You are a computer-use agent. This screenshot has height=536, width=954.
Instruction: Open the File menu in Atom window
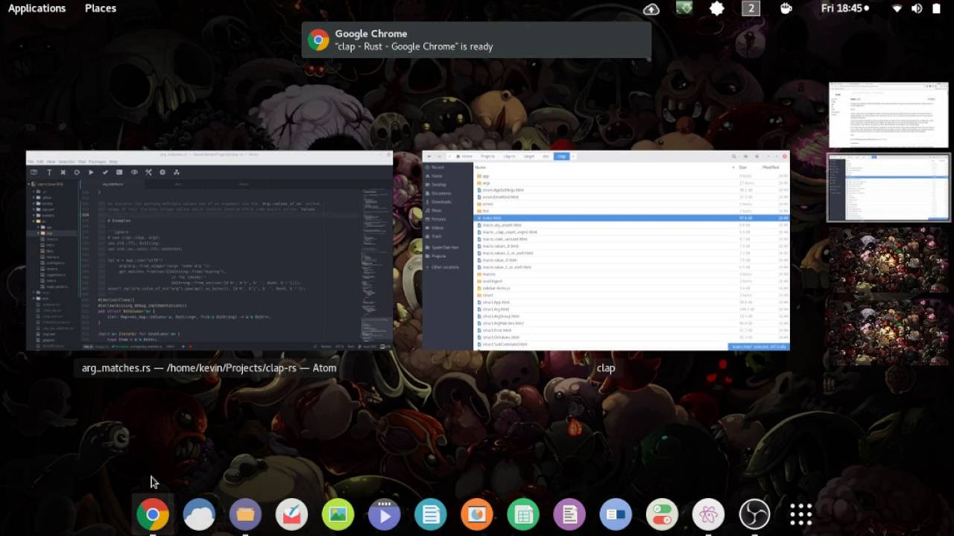31,162
